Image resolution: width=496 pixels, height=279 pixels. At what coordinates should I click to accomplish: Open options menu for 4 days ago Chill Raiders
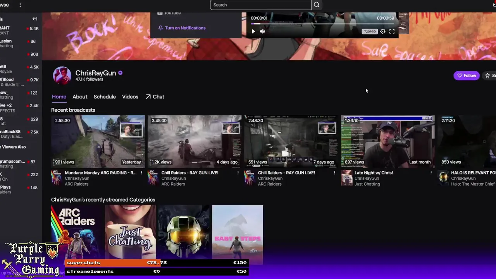(238, 173)
